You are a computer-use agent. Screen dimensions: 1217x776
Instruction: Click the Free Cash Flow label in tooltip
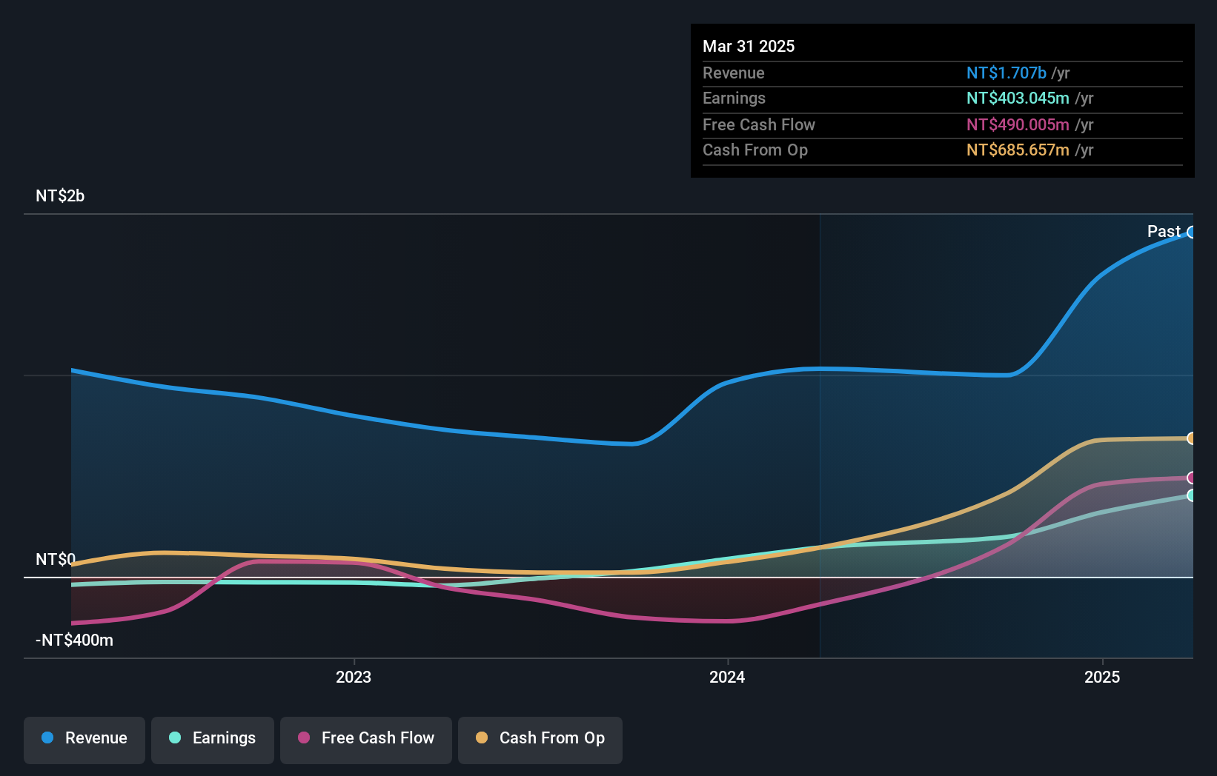point(759,125)
